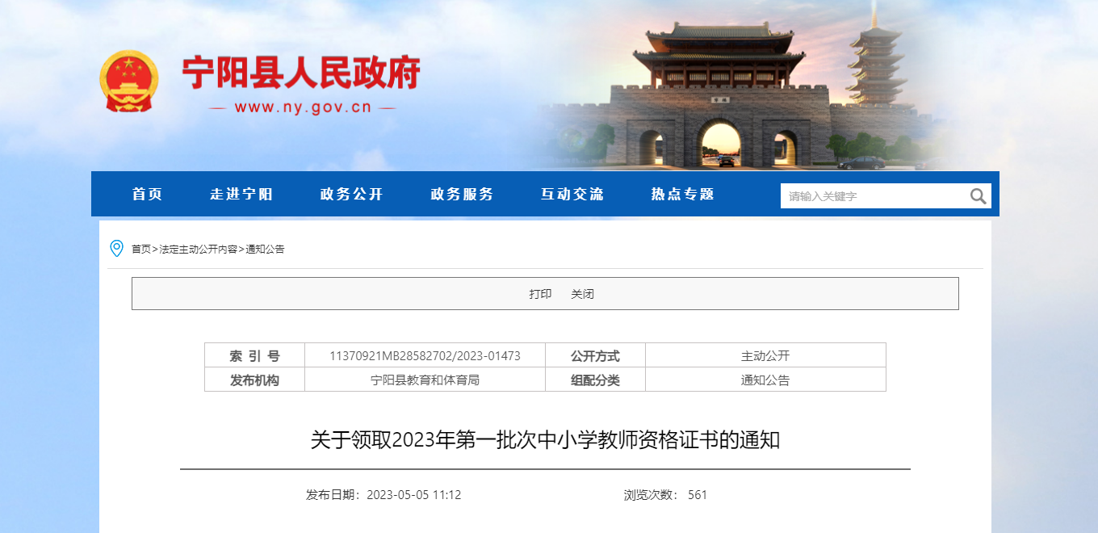Open the 政务公开 navigation item

click(352, 194)
